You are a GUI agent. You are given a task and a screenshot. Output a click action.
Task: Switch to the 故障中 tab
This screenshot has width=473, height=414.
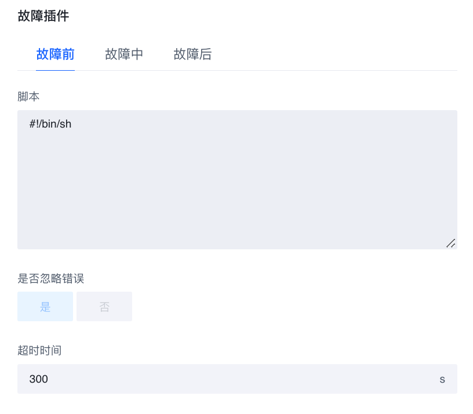[x=124, y=55]
